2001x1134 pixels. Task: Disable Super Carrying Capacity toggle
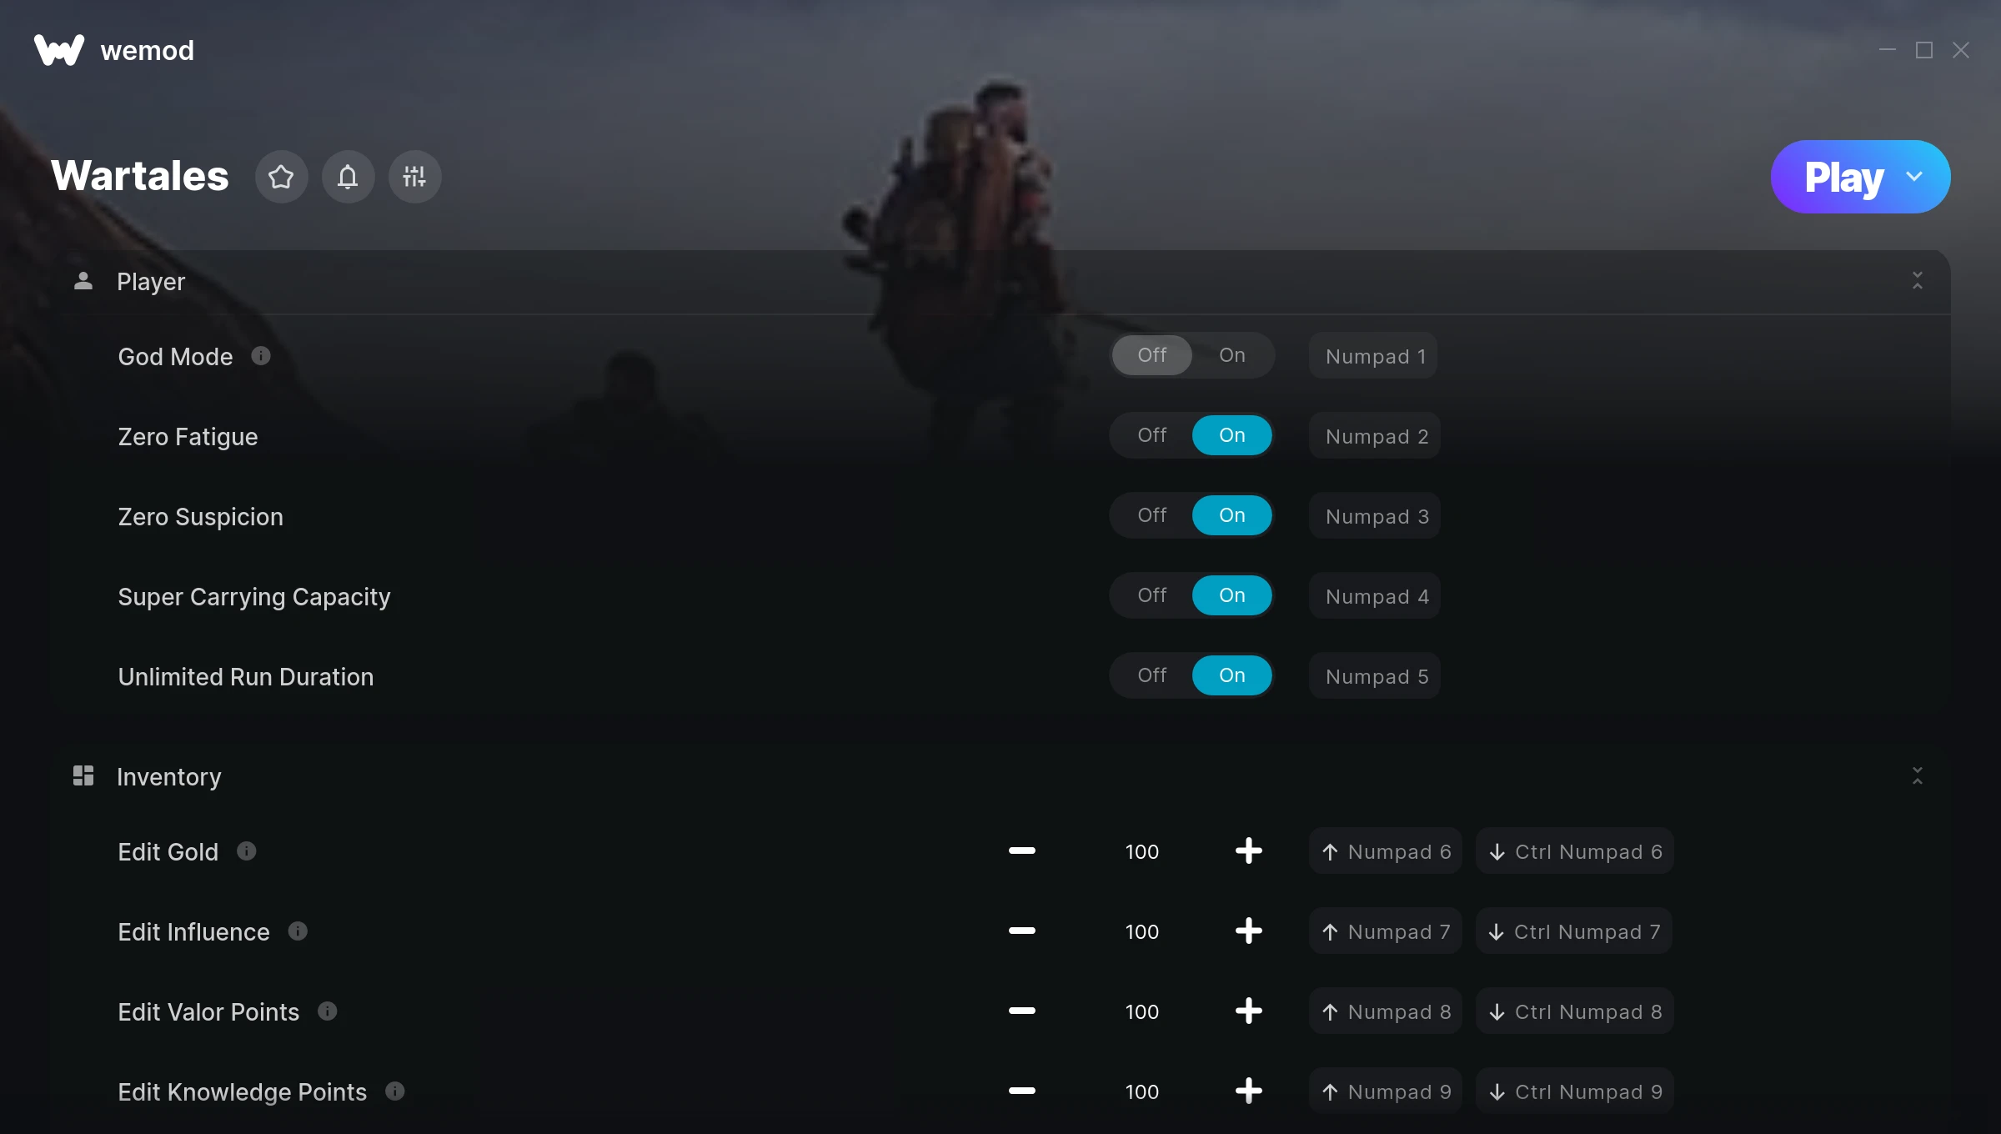click(x=1152, y=595)
